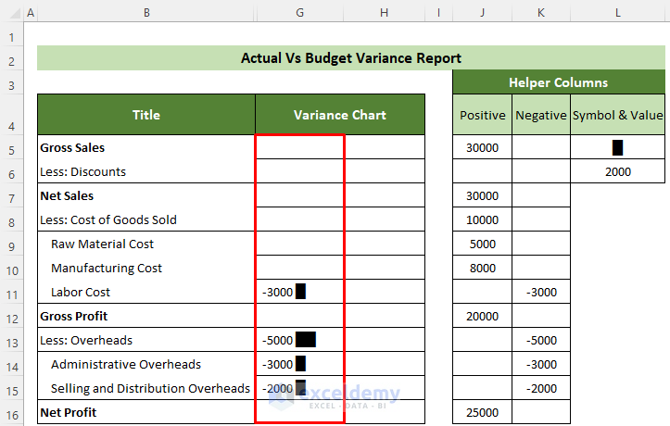The image size is (670, 426).
Task: Select the Labor Cost -3000 chart cell
Action: (299, 292)
